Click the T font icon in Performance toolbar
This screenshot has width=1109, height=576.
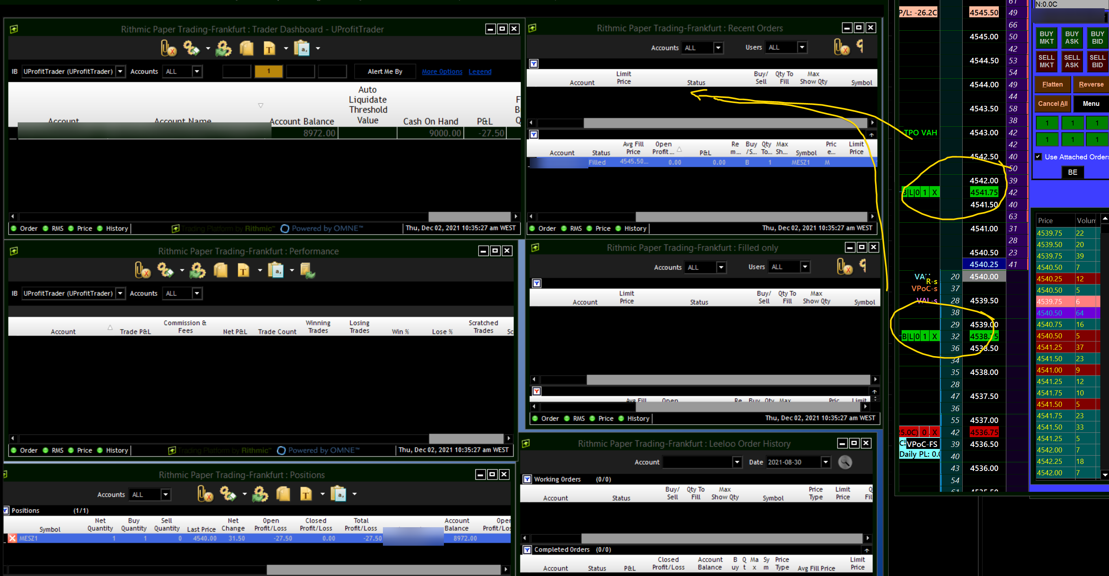[243, 270]
